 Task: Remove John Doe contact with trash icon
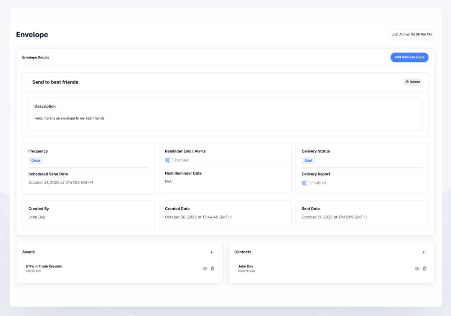(425, 269)
